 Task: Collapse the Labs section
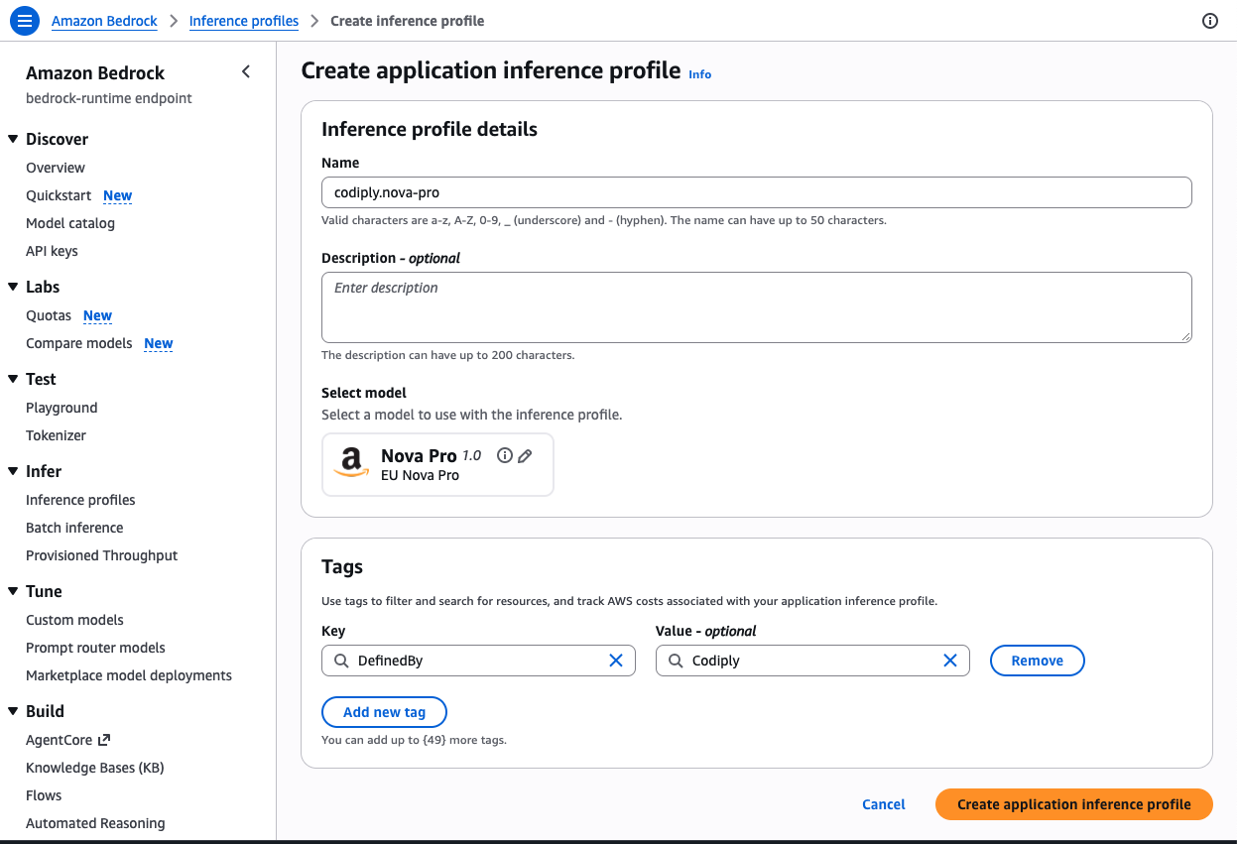click(13, 287)
